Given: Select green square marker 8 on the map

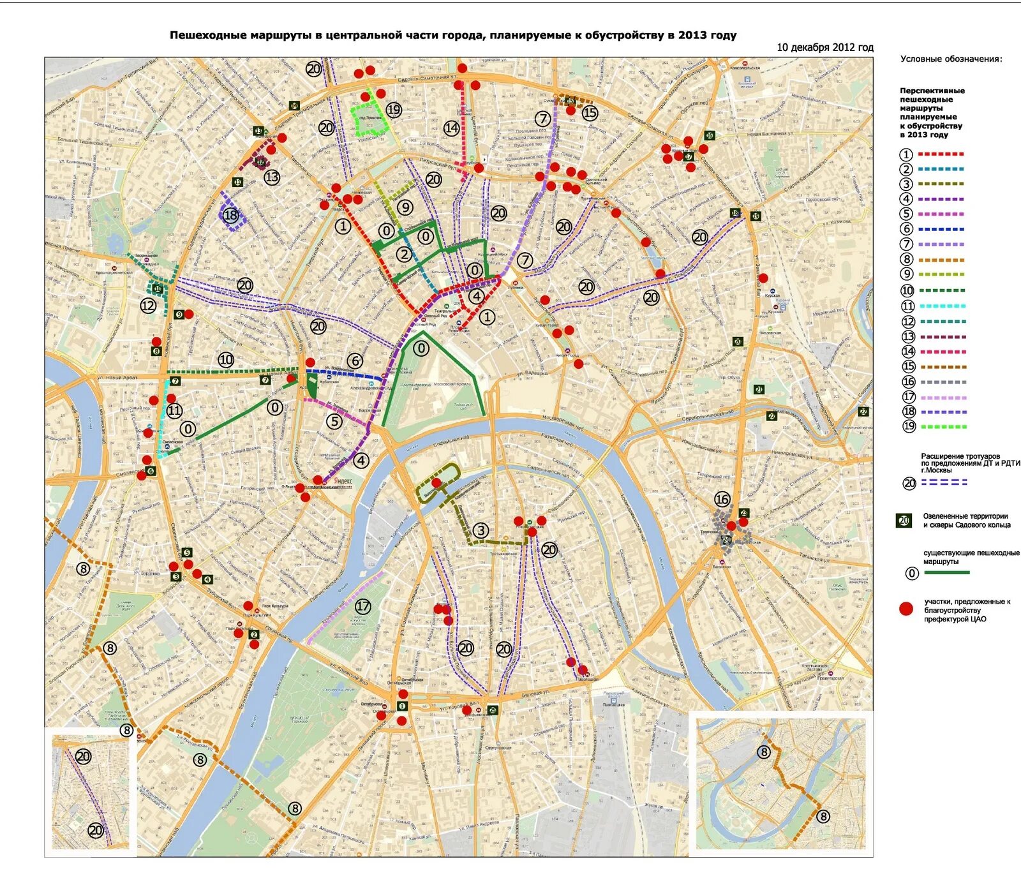Looking at the screenshot, I should click(x=156, y=352).
